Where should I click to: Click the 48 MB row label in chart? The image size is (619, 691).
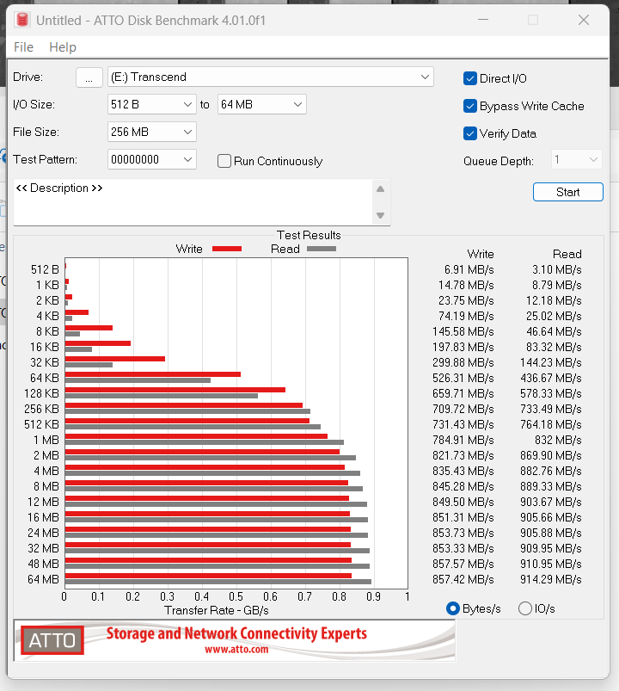[x=43, y=565]
